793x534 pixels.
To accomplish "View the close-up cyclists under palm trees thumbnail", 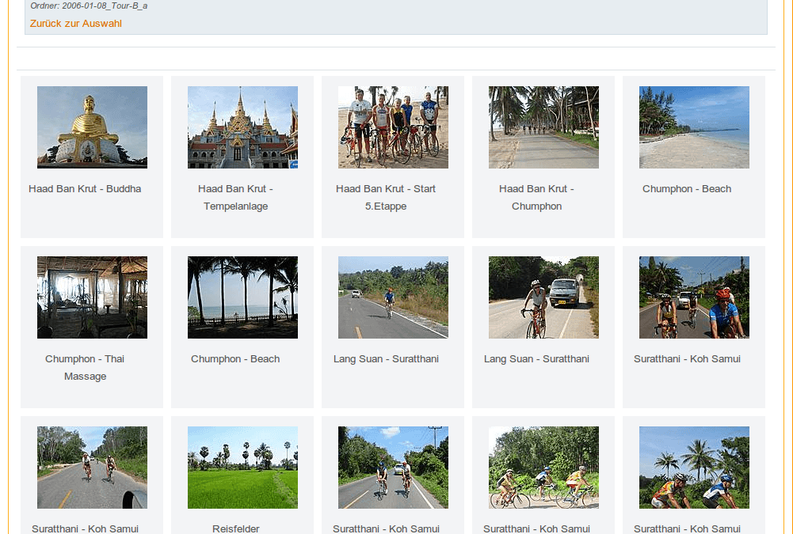I will [694, 468].
